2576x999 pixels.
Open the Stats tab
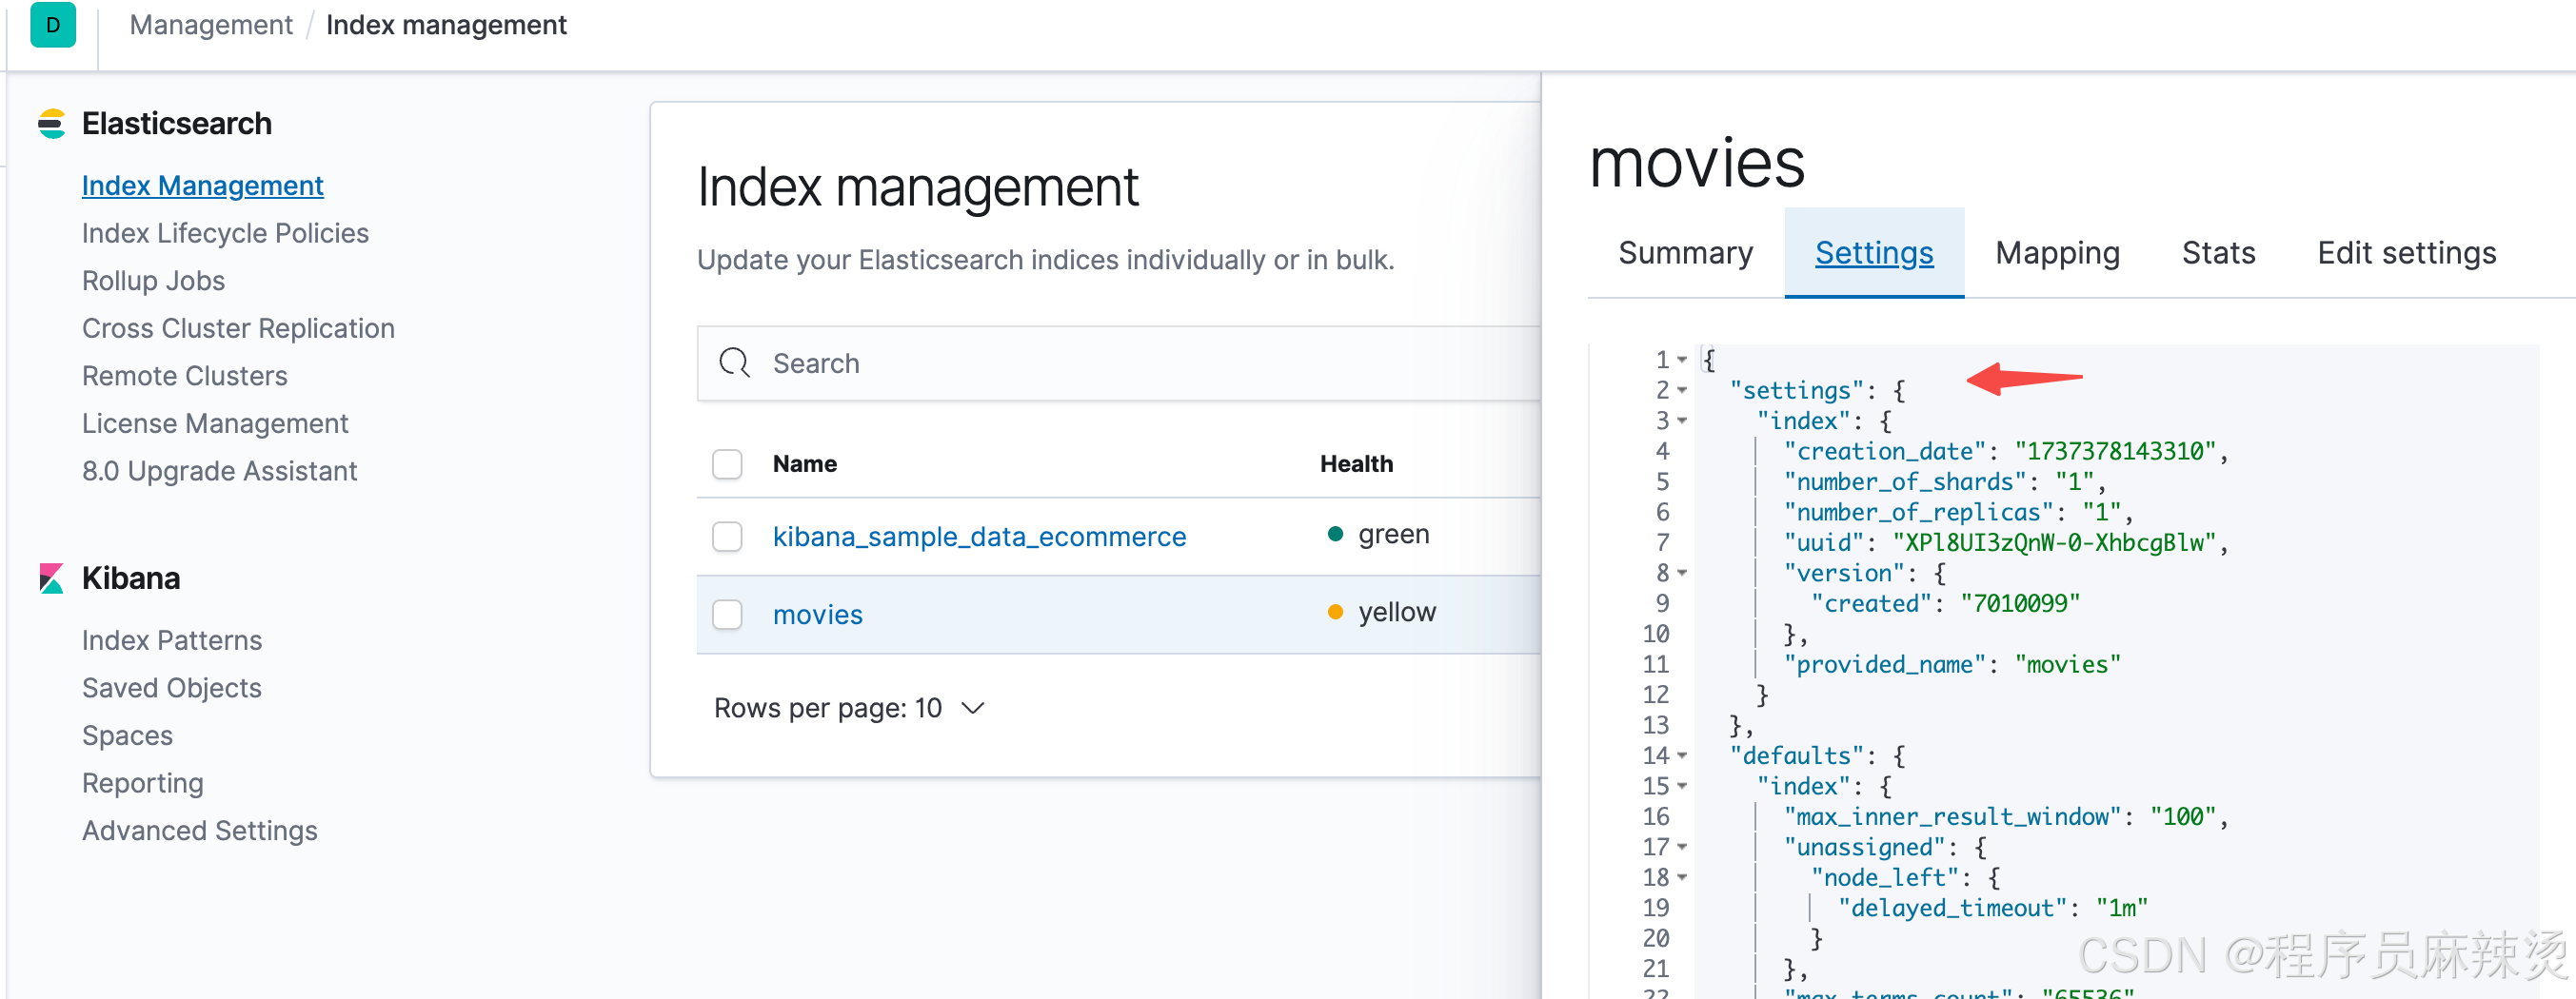click(x=2218, y=253)
